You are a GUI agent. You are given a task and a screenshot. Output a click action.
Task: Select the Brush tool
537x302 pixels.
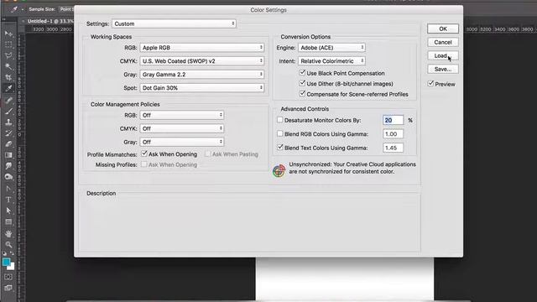[8, 111]
